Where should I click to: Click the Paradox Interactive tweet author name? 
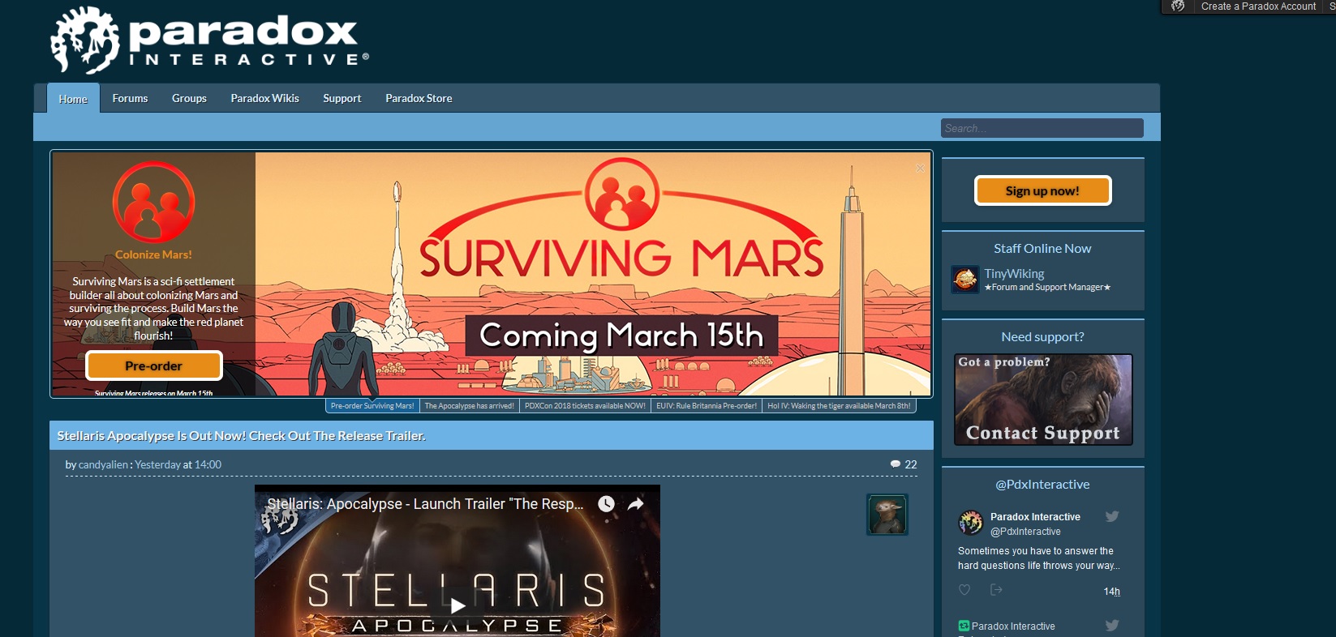(1035, 516)
